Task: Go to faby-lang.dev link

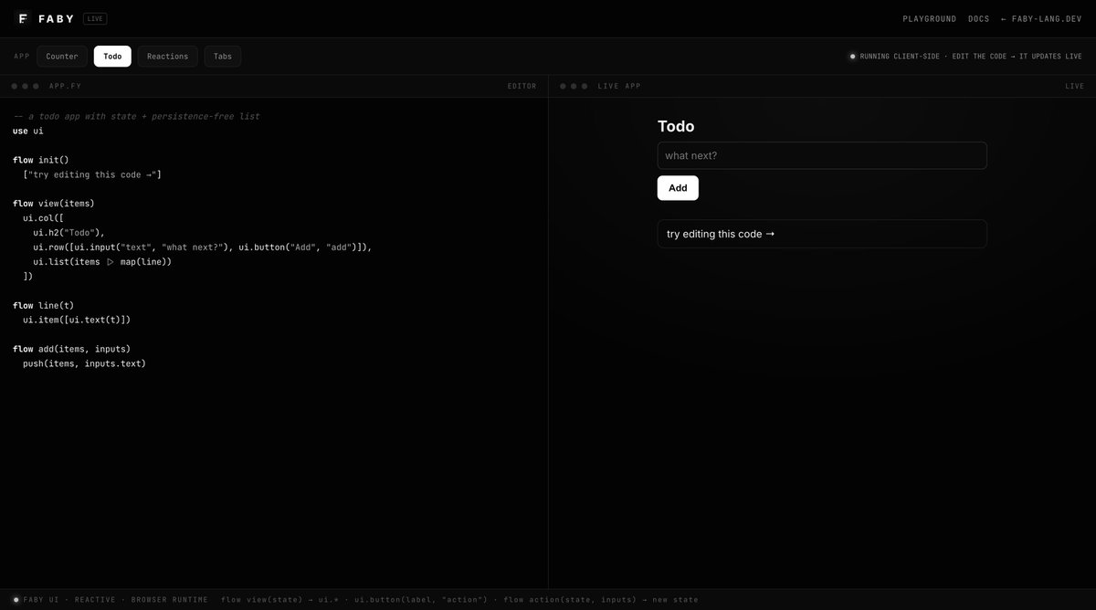Action: 1041,19
